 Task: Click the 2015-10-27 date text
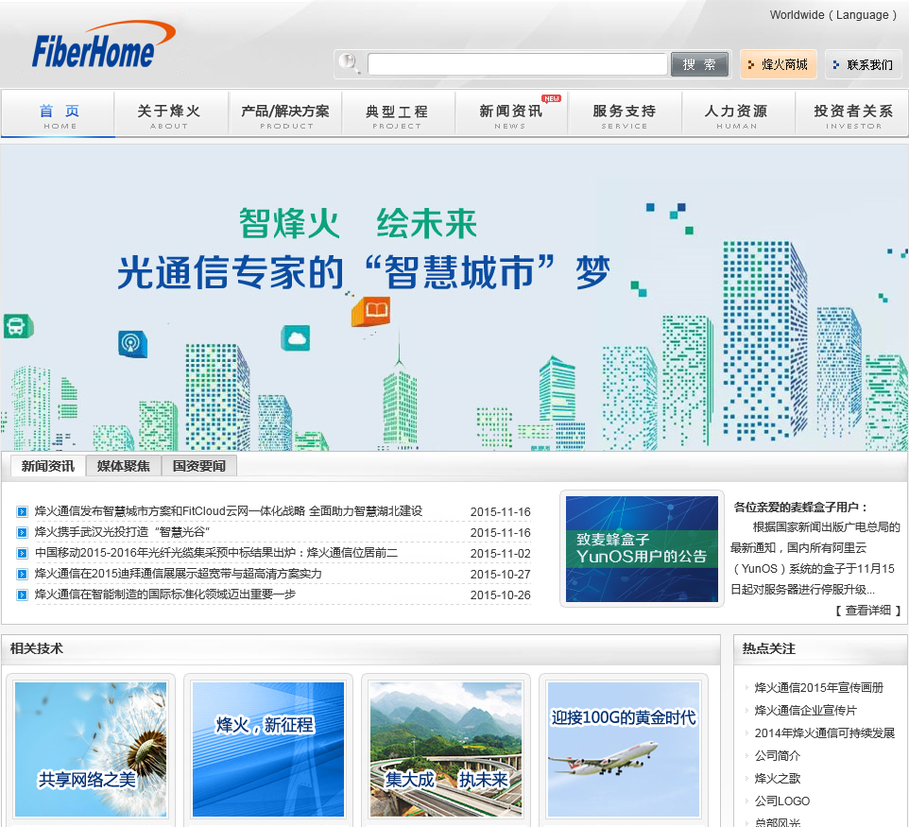pos(500,574)
